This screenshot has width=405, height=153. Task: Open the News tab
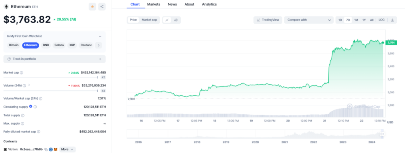coord(172,4)
